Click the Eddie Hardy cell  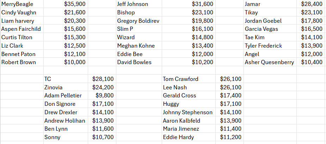pyautogui.click(x=178, y=137)
